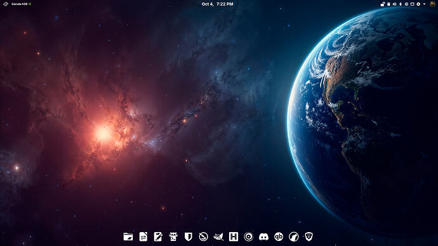This screenshot has width=438, height=246.
Task: Open the text editor pencil icon in dock
Action: point(158,236)
